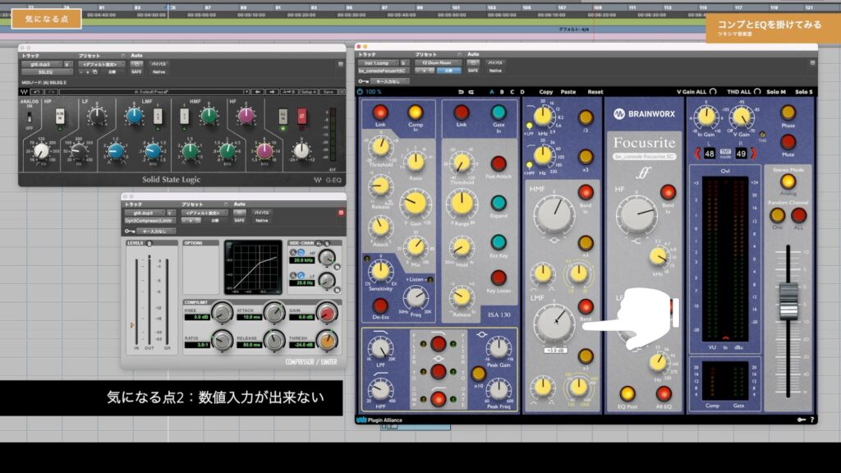Toggle Ext Key button in gate section
Screen dimensions: 841x473
click(499, 243)
